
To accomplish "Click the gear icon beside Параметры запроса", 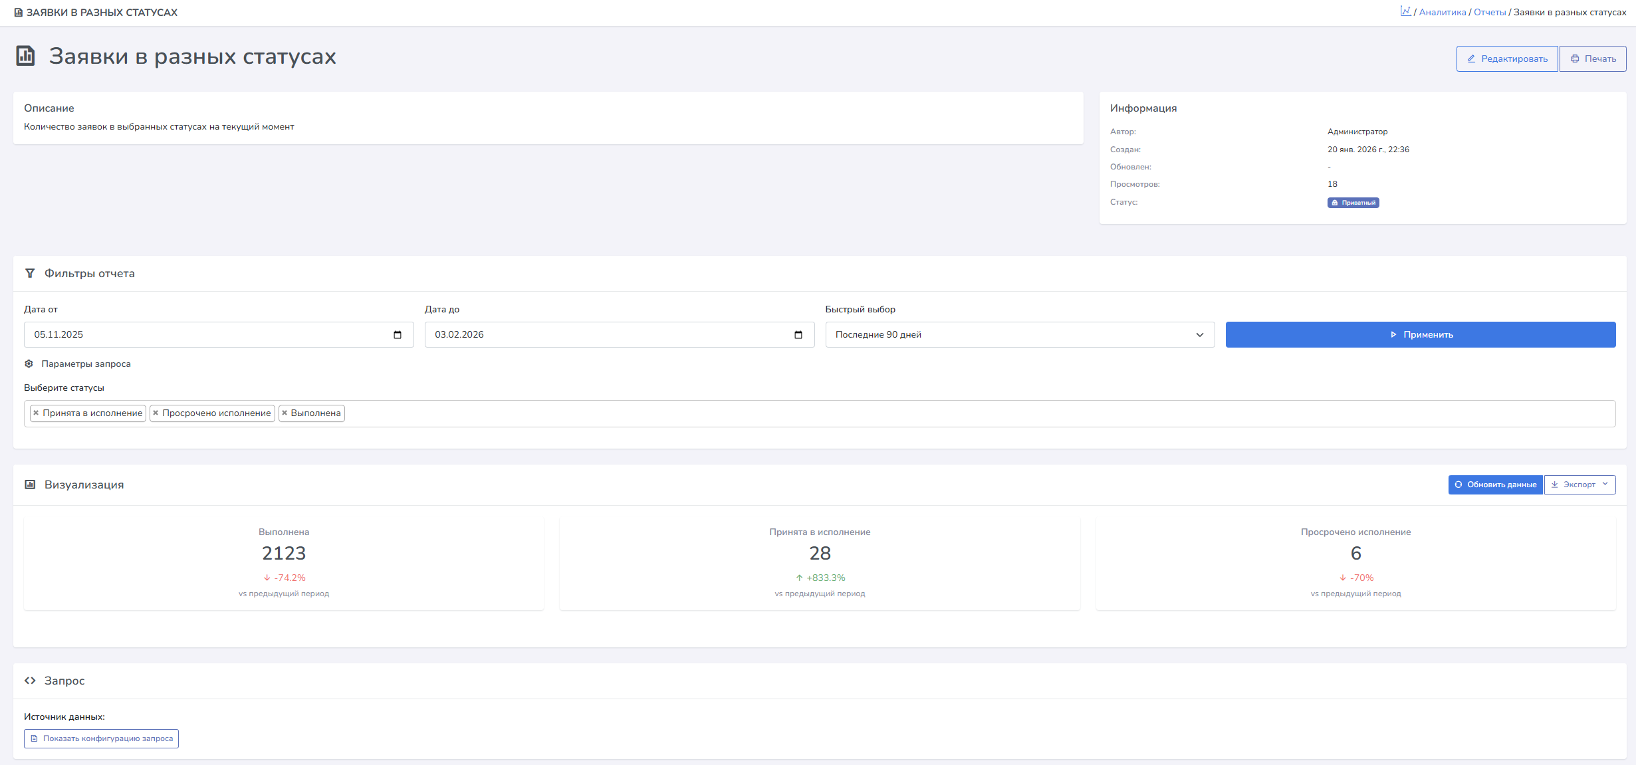I will (x=29, y=364).
